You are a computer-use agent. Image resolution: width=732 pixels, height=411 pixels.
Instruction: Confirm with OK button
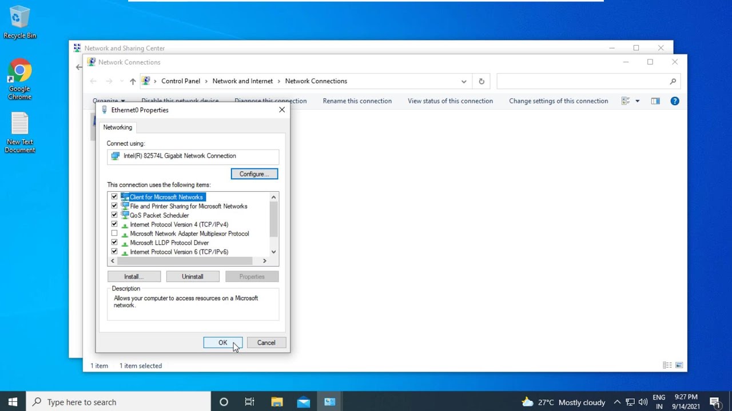pos(223,343)
